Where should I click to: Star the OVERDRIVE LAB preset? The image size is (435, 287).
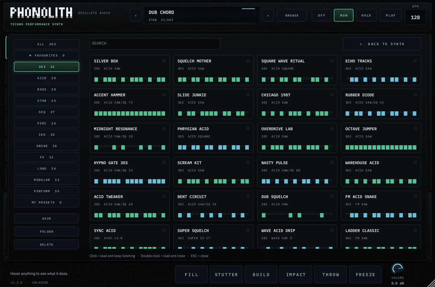332,129
